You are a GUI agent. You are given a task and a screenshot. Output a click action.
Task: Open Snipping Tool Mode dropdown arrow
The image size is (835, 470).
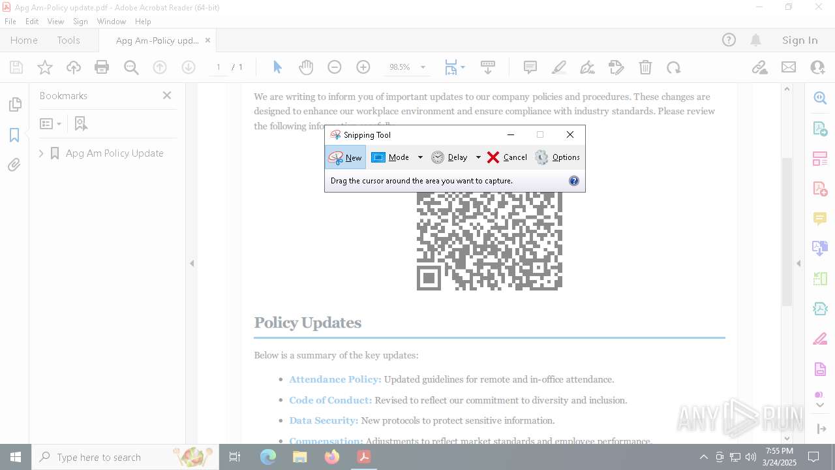point(420,157)
